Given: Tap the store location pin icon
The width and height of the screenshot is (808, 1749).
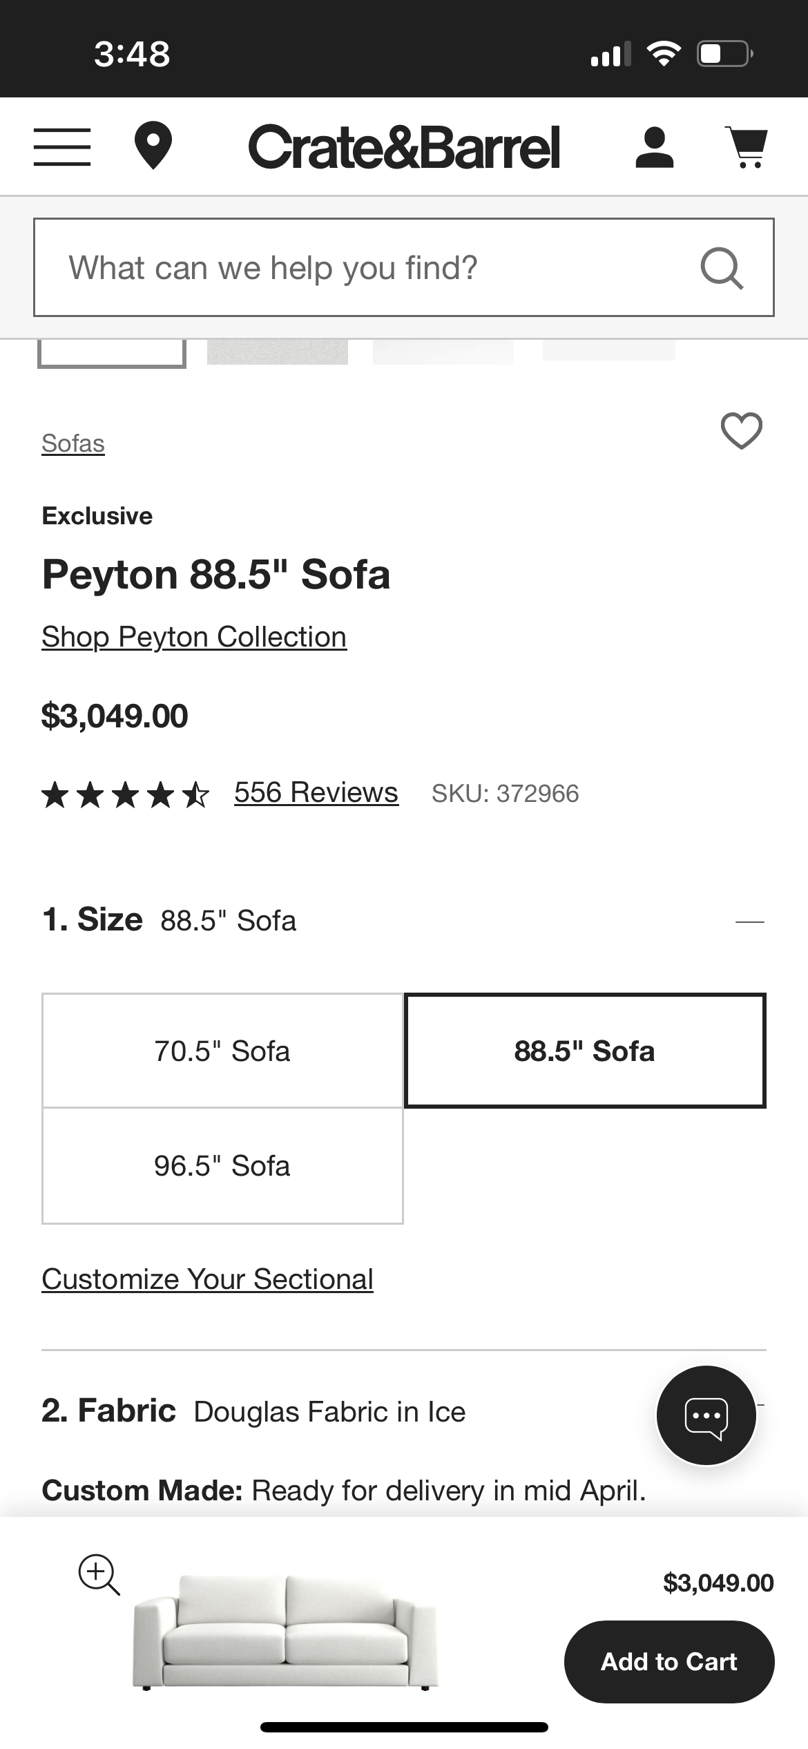Looking at the screenshot, I should (153, 146).
